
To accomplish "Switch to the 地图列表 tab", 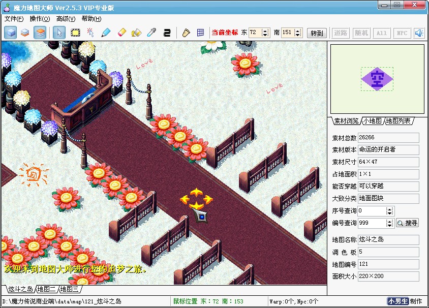I will (x=399, y=121).
